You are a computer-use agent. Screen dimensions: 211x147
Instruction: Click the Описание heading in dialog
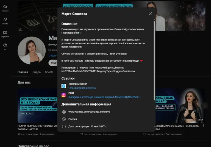pos(70,24)
